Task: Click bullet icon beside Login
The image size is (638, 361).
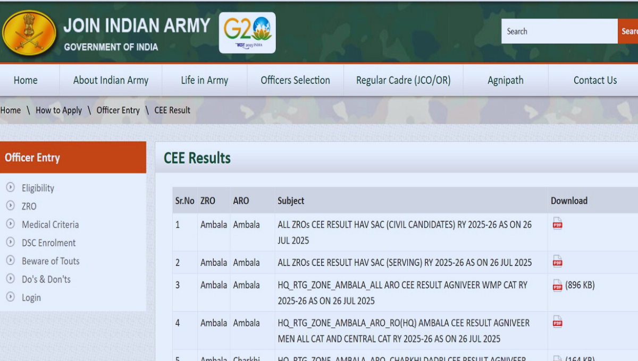Action: [x=10, y=297]
